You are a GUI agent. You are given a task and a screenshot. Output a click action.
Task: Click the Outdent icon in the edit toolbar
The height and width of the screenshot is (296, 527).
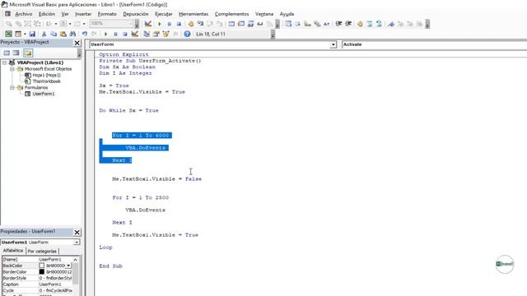[348, 24]
